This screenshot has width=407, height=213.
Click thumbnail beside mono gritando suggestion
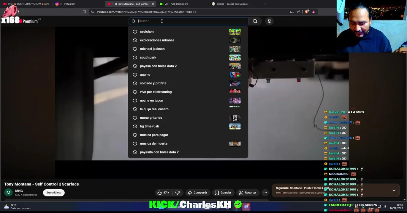pyautogui.click(x=235, y=118)
